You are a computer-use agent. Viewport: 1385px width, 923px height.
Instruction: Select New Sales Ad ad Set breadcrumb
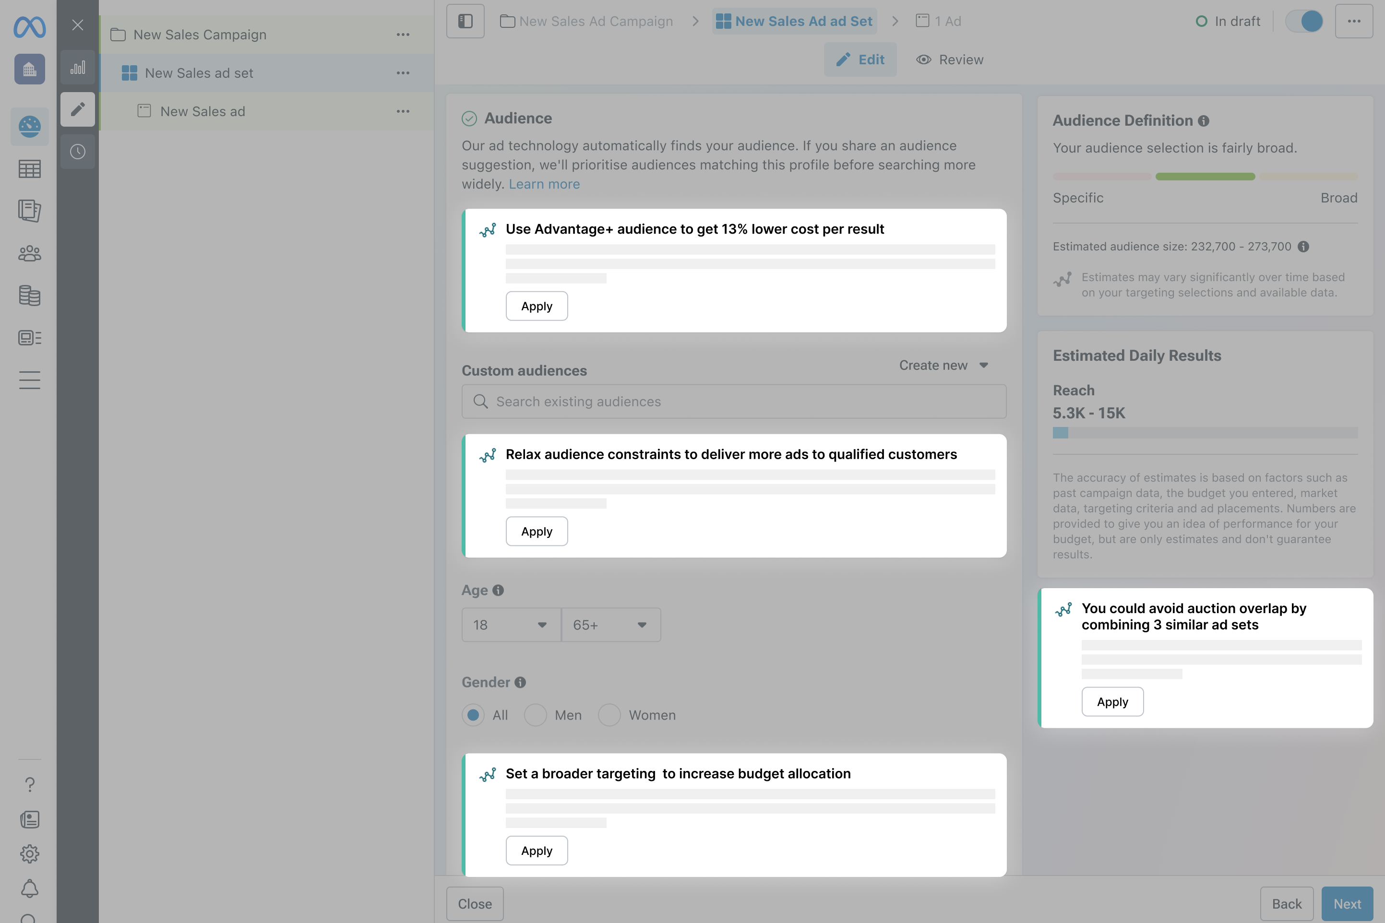(794, 21)
